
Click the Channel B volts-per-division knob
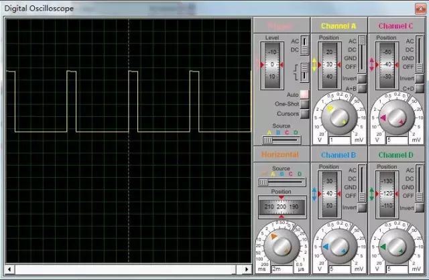click(339, 247)
